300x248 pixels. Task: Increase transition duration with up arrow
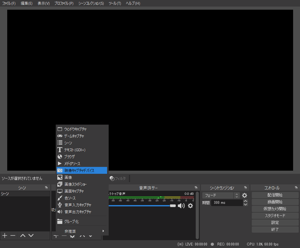(x=246, y=201)
